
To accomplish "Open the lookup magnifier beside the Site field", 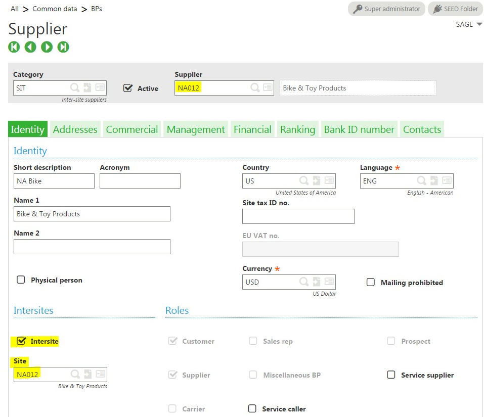I will click(x=75, y=374).
